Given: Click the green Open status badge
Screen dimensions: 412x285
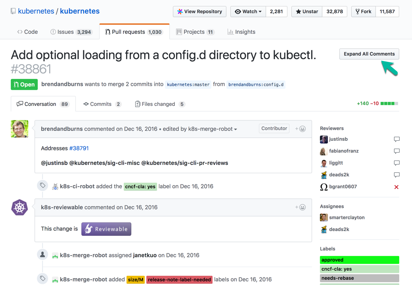Looking at the screenshot, I should click(x=24, y=84).
